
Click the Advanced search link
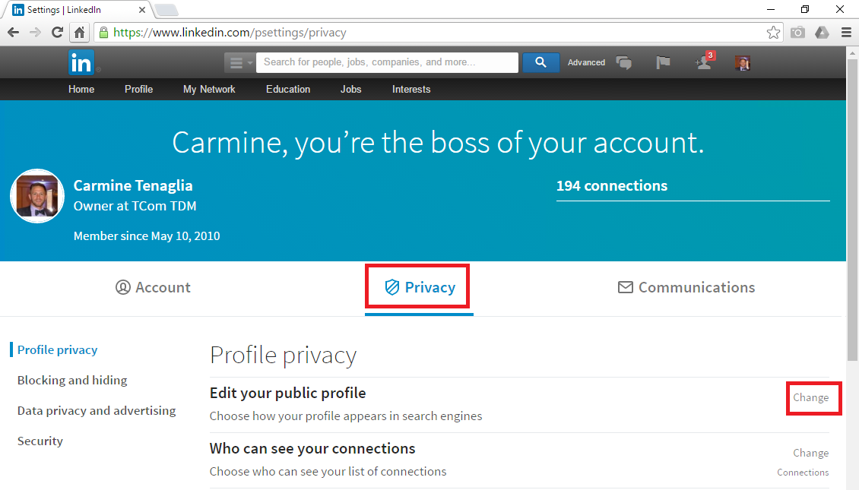click(586, 62)
